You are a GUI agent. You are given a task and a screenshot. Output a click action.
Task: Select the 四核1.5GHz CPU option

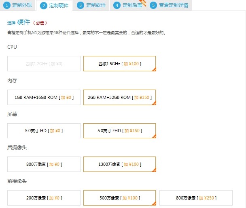(x=119, y=64)
